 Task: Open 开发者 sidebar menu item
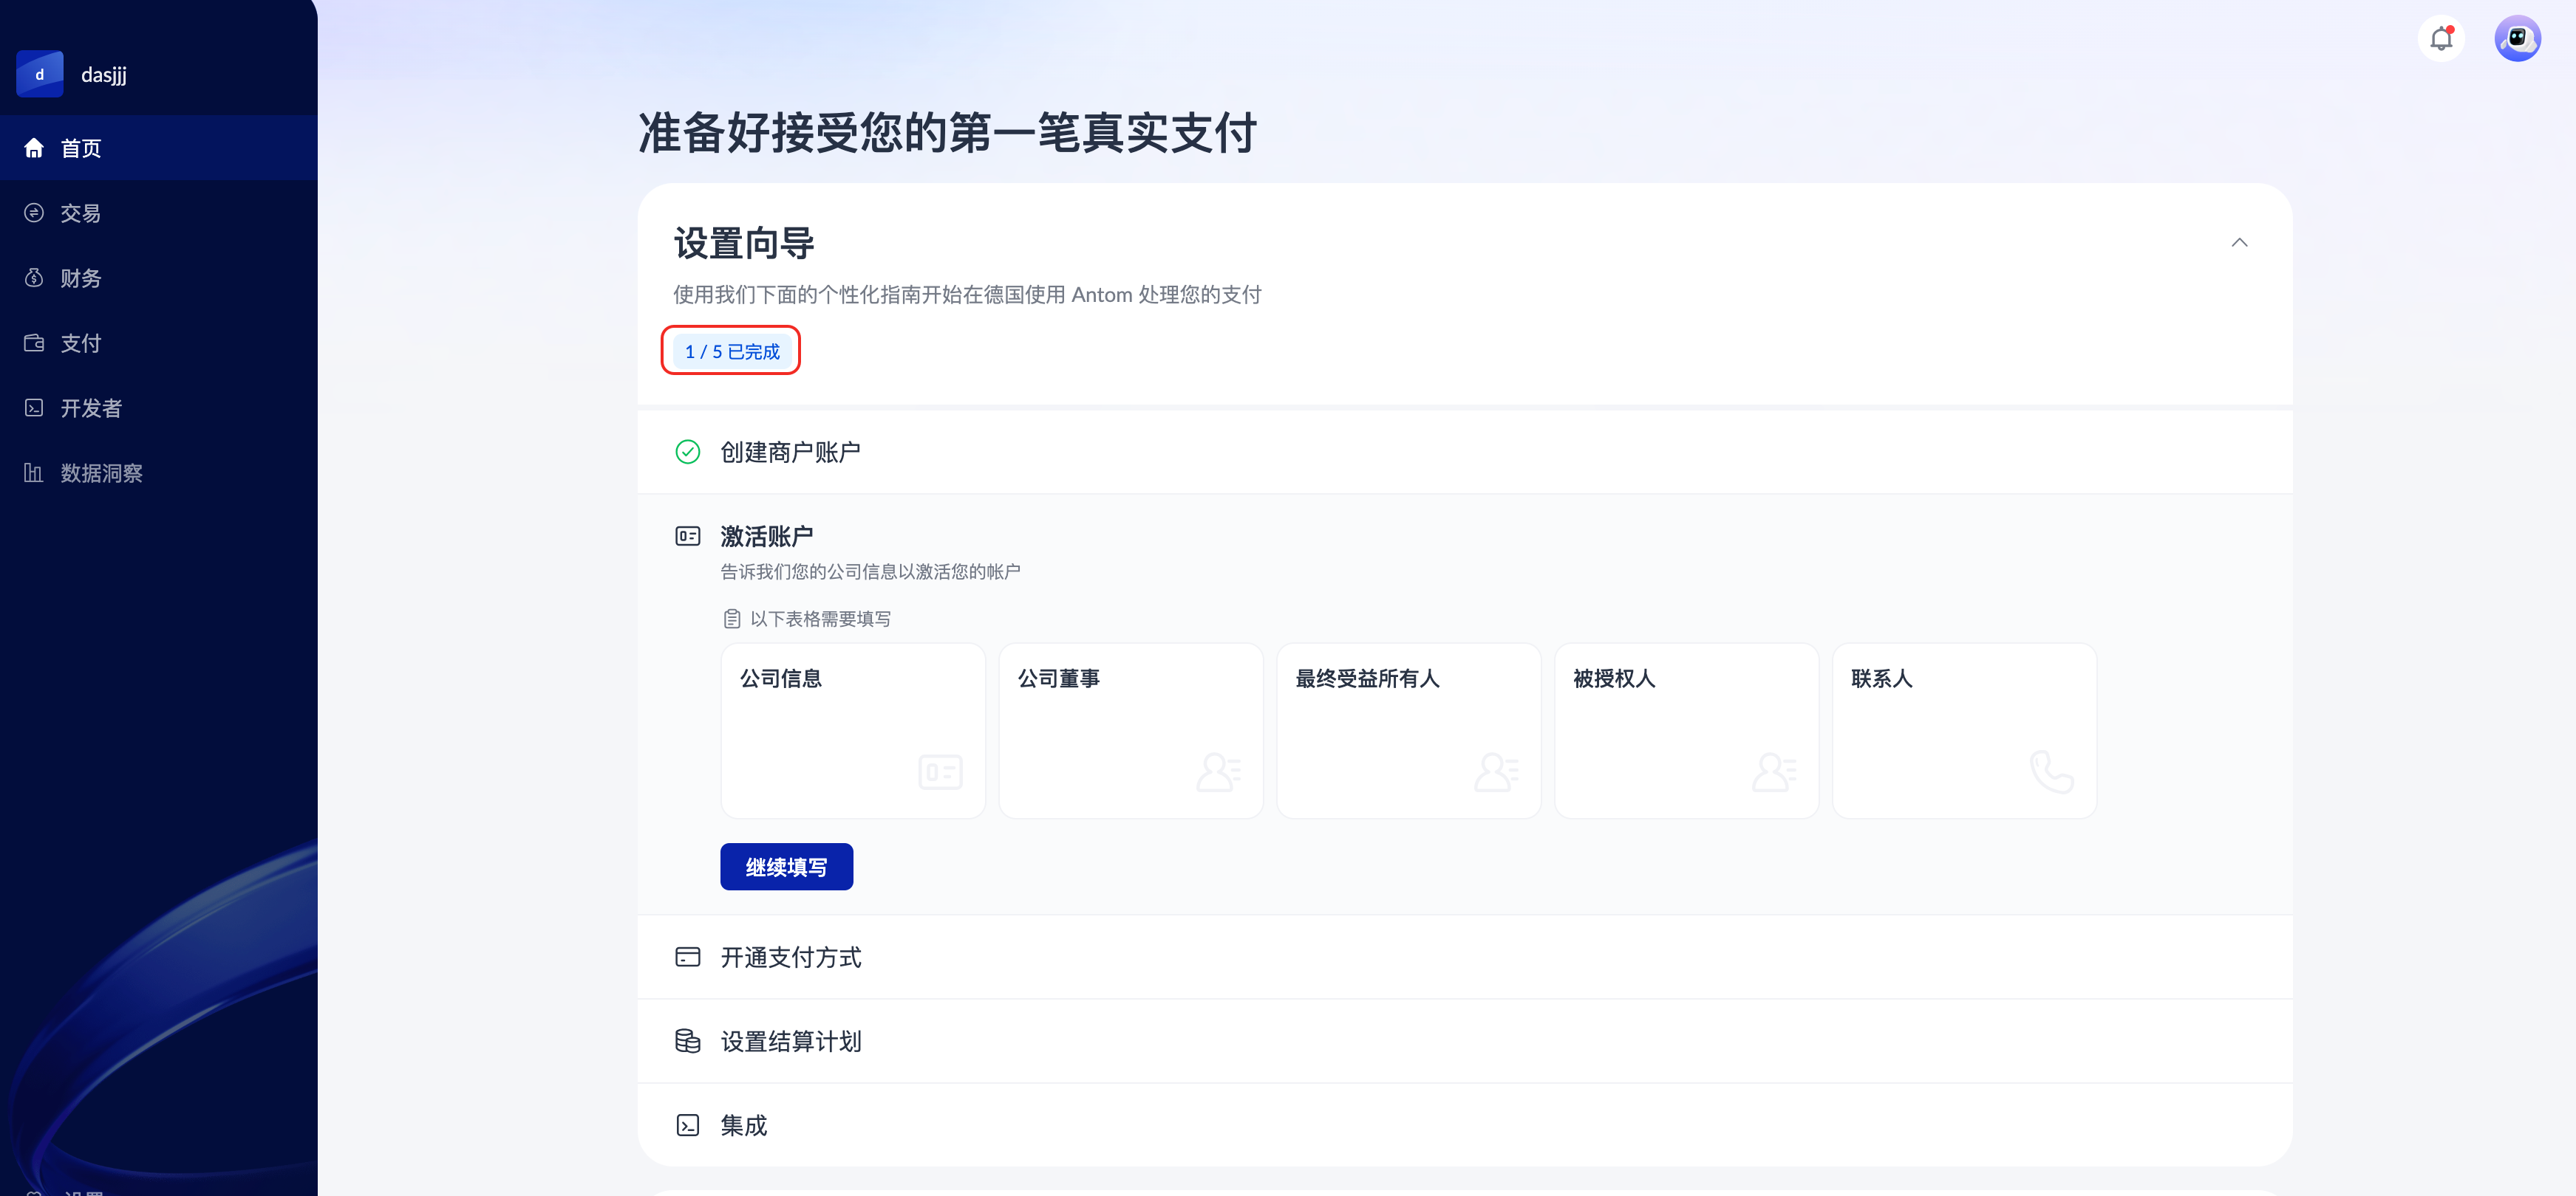point(90,408)
